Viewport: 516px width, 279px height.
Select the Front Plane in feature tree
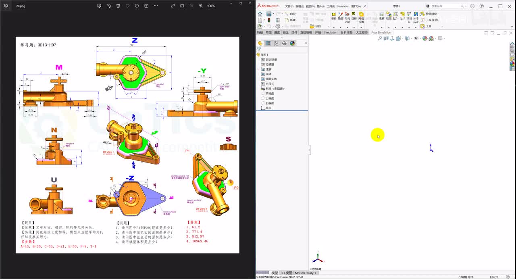click(x=267, y=94)
